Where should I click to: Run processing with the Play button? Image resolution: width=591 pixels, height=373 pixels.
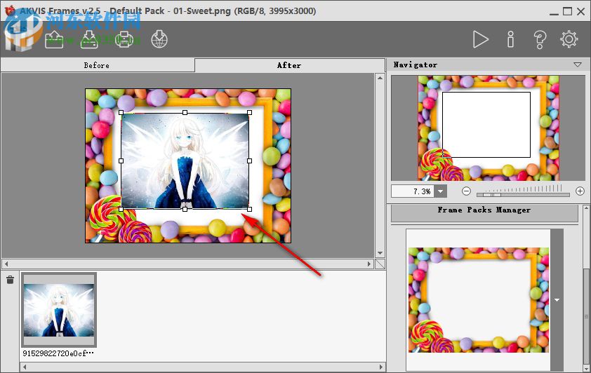(481, 39)
